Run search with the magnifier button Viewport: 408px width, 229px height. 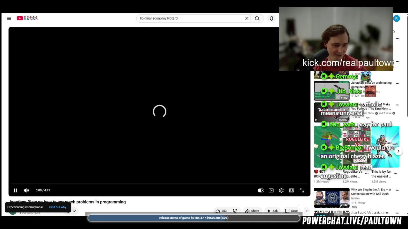(257, 18)
